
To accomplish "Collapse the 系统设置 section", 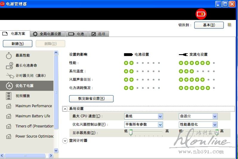I will click(65, 109).
